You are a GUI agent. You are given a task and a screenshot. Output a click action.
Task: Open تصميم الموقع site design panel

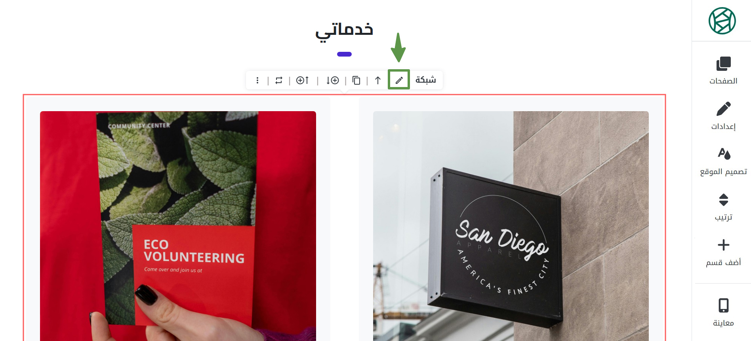coord(723,161)
